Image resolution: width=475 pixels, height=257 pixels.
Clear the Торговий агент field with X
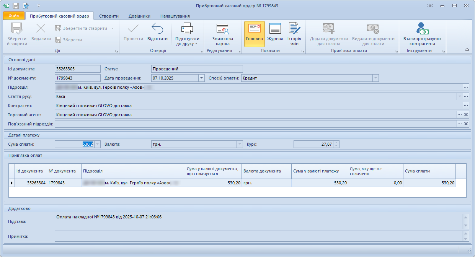(466, 115)
